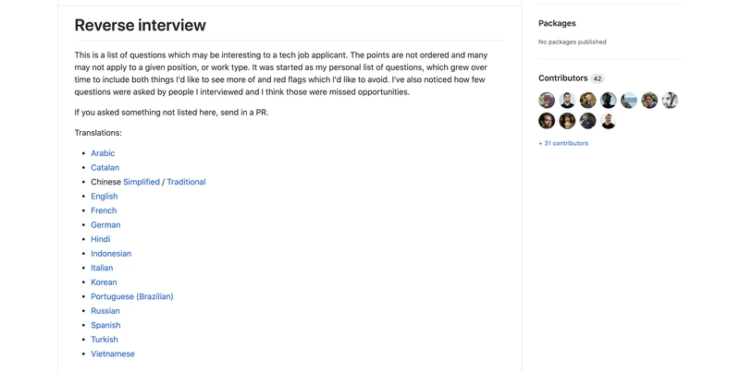Open the Simplified Chinese translation

point(142,182)
